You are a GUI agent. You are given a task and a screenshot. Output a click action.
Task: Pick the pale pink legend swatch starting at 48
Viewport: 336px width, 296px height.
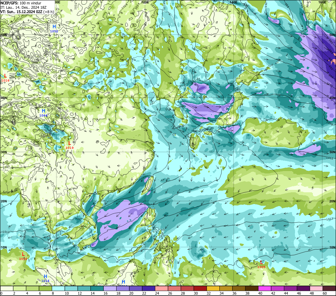[x=316, y=288]
